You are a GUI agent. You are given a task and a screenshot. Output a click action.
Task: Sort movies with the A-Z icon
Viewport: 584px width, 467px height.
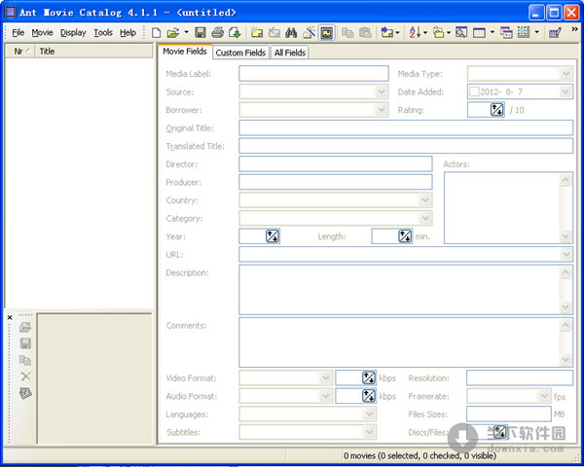click(x=415, y=33)
